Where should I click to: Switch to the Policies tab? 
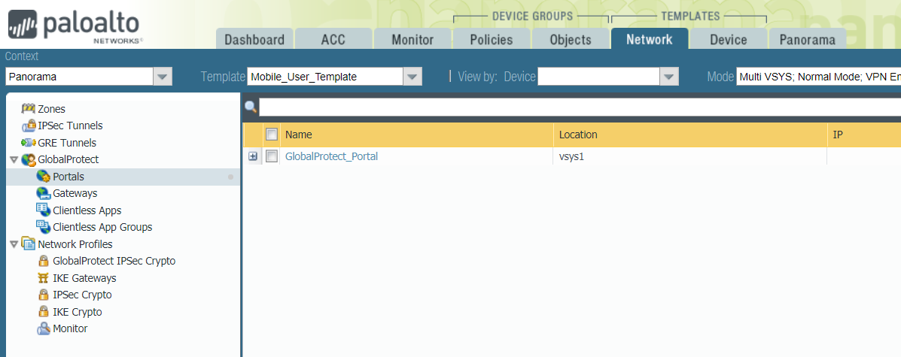point(491,40)
